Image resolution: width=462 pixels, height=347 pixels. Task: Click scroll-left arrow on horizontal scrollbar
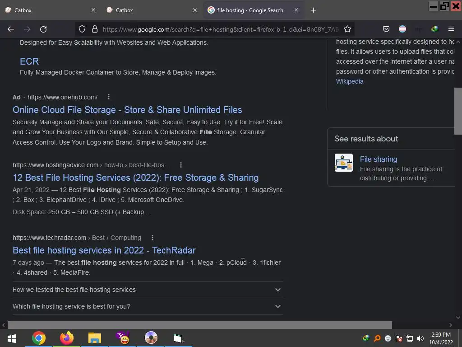[x=4, y=325]
